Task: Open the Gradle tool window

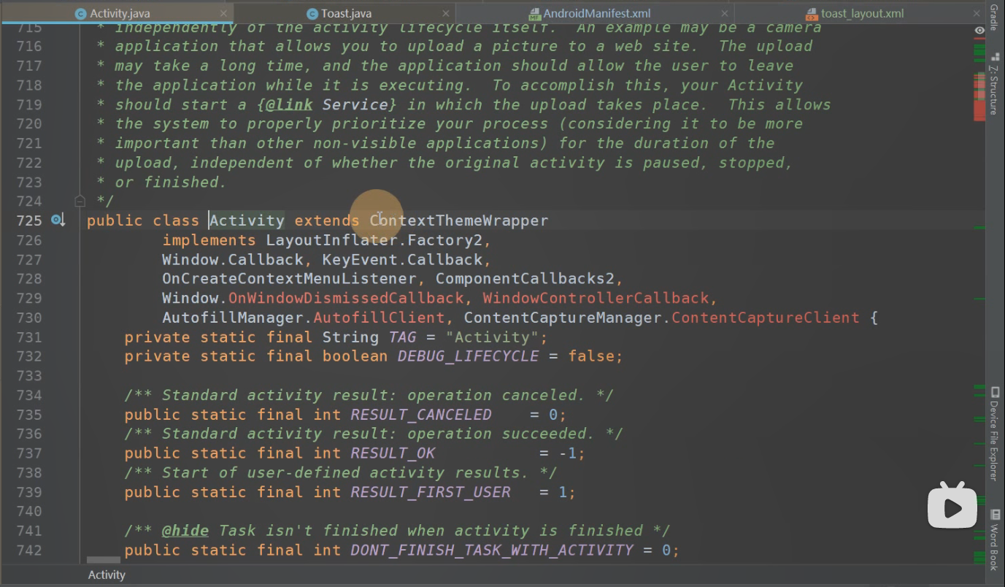Action: click(994, 18)
